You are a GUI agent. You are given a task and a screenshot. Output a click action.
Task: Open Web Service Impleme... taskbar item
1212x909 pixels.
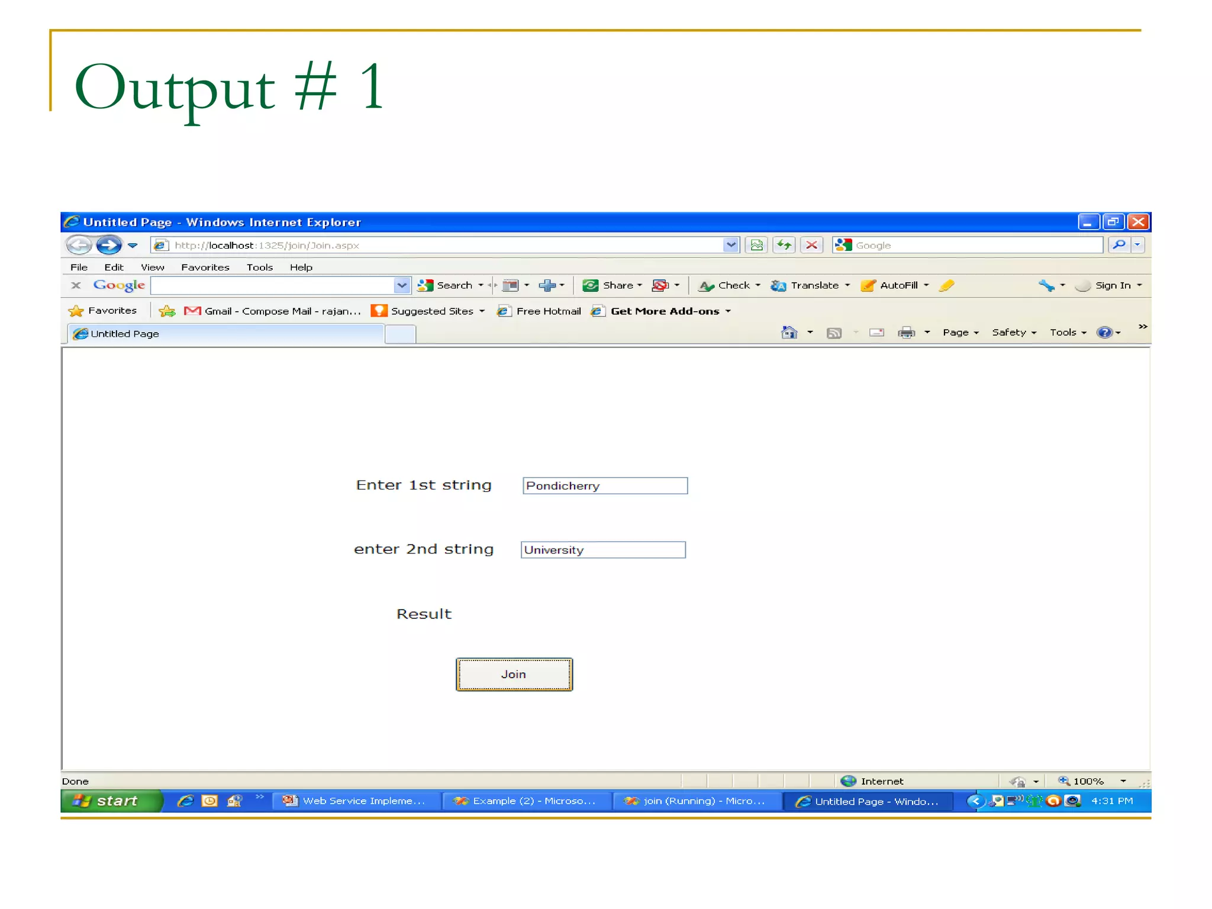[357, 801]
